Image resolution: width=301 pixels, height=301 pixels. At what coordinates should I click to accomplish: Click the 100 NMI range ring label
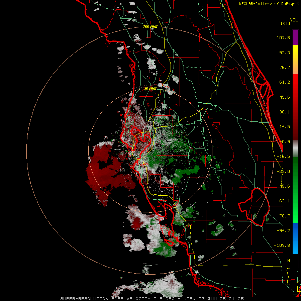click(150, 26)
